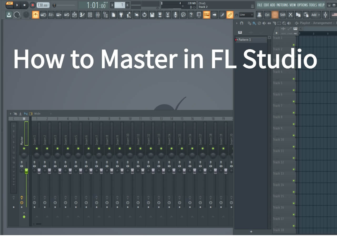
Task: Click the microphone recording icon
Action: click(176, 15)
